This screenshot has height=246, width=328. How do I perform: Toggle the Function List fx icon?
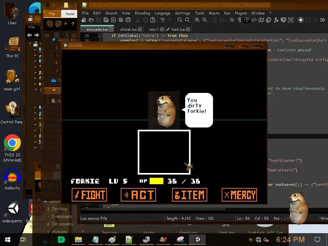click(276, 20)
